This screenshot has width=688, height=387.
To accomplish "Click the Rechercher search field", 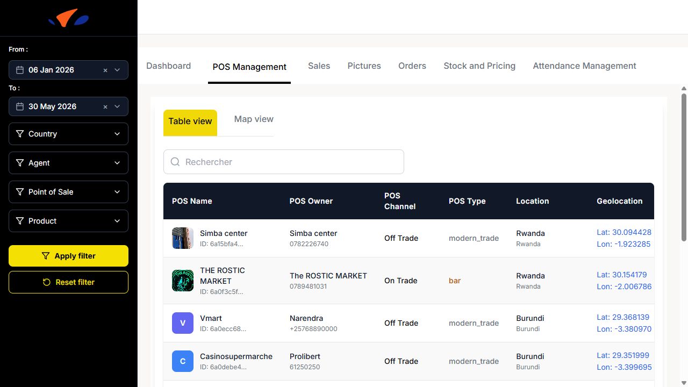I will point(283,162).
